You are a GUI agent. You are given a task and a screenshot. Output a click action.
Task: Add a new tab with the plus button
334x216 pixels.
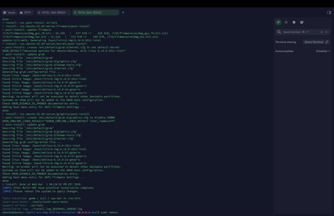click(123, 12)
